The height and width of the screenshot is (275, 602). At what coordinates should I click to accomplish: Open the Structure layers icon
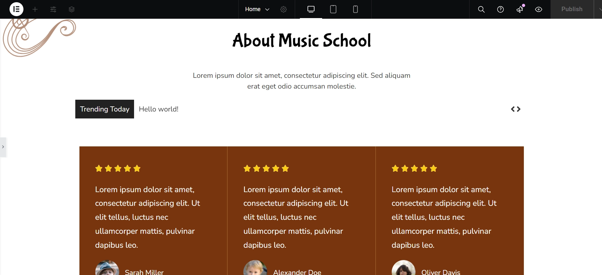click(x=72, y=9)
